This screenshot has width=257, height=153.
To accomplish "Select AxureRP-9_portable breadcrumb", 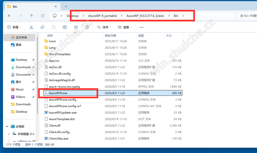I will pyautogui.click(x=102, y=16).
